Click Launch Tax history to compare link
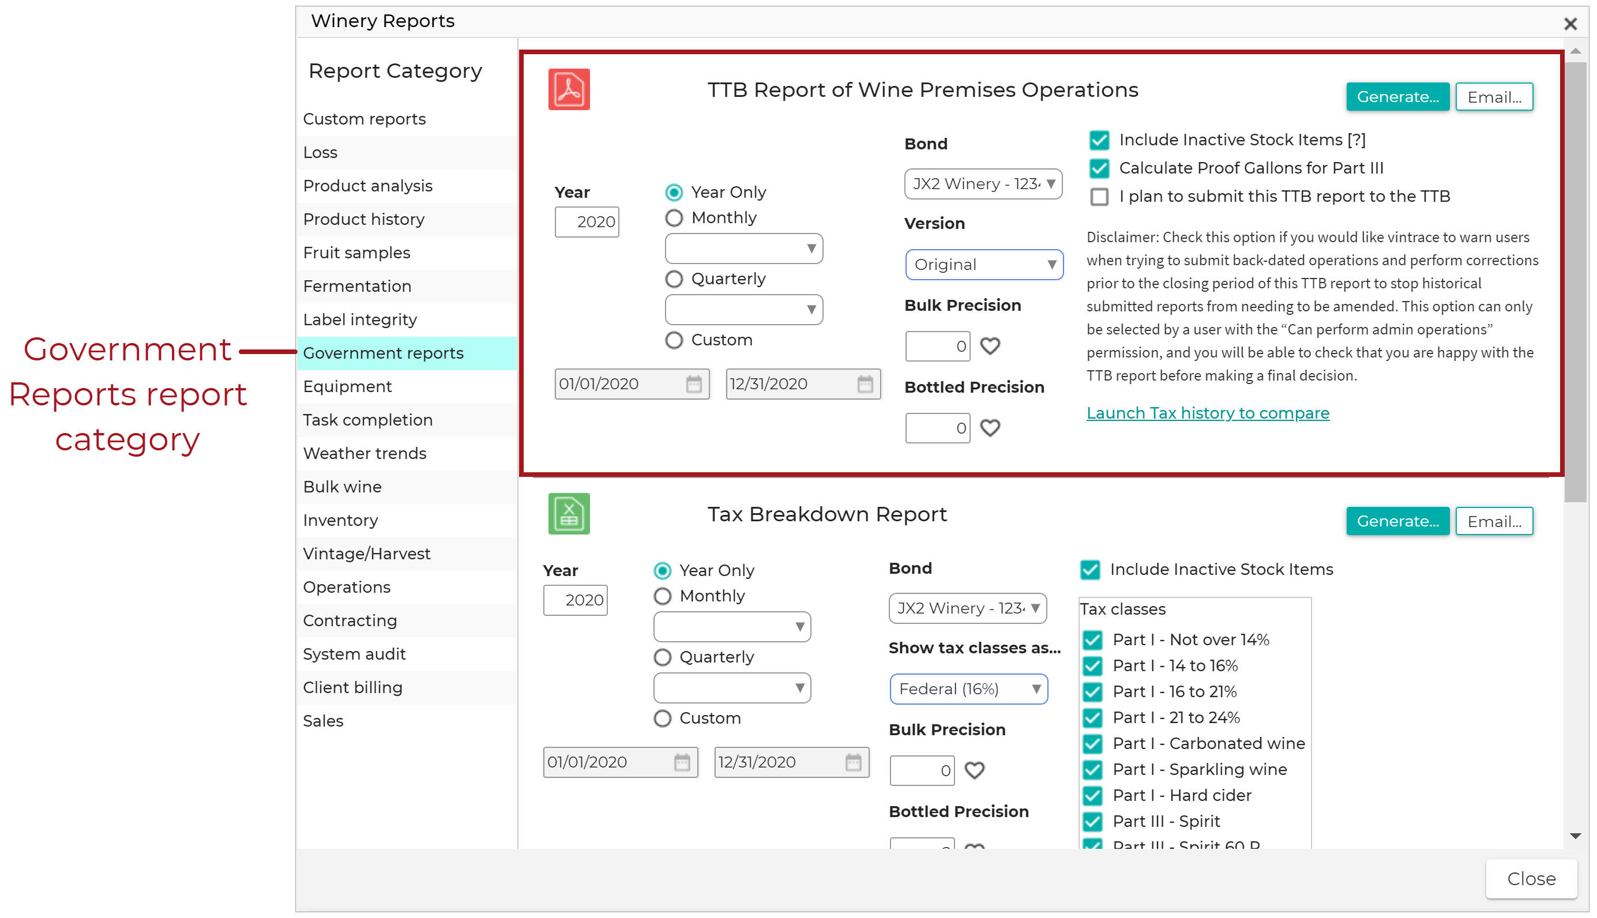 (x=1207, y=413)
